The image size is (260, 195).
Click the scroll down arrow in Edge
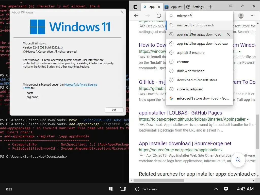pos(257,176)
